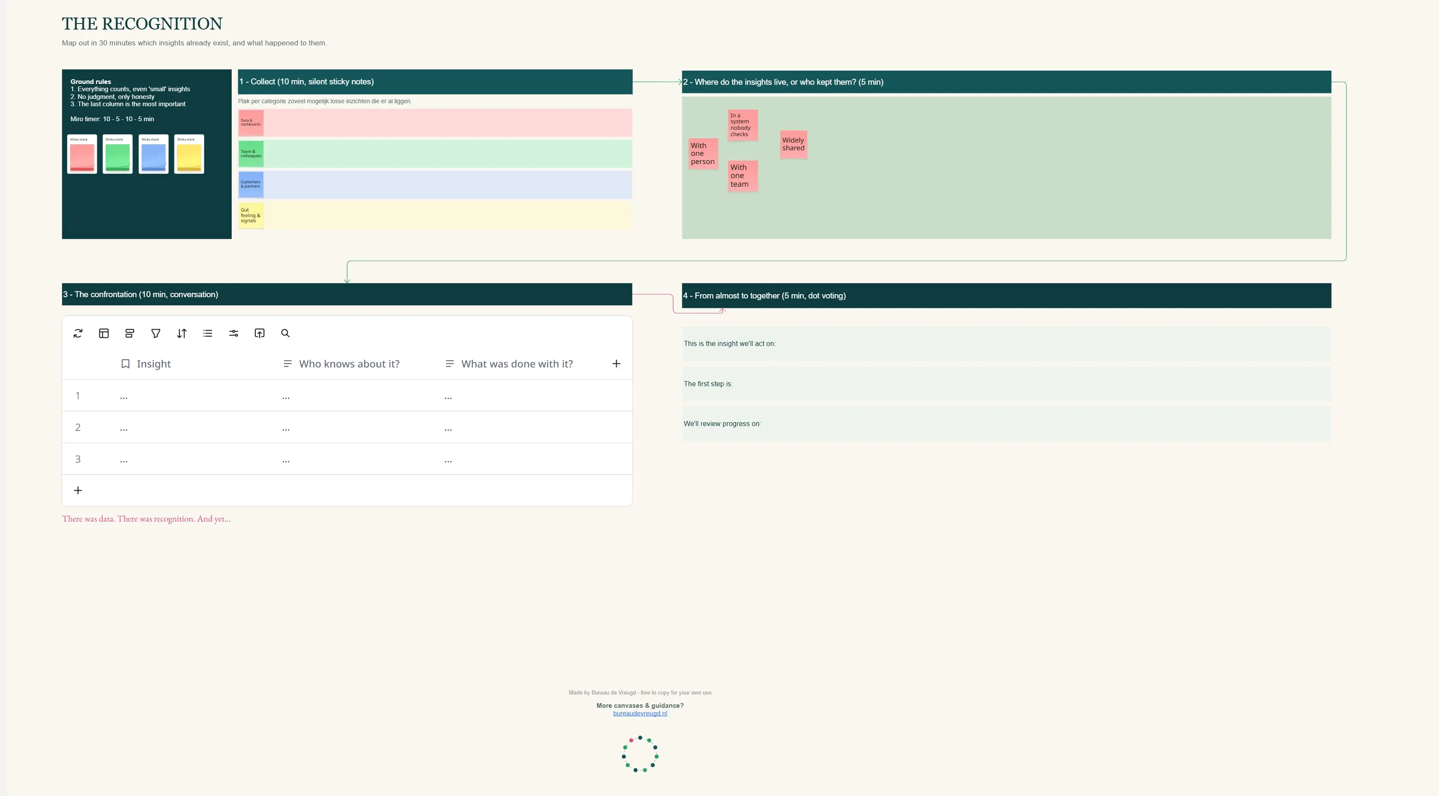Select 'Miro timer: 10 - 5 - 10 - 5 min' text
The image size is (1439, 796).
tap(112, 119)
